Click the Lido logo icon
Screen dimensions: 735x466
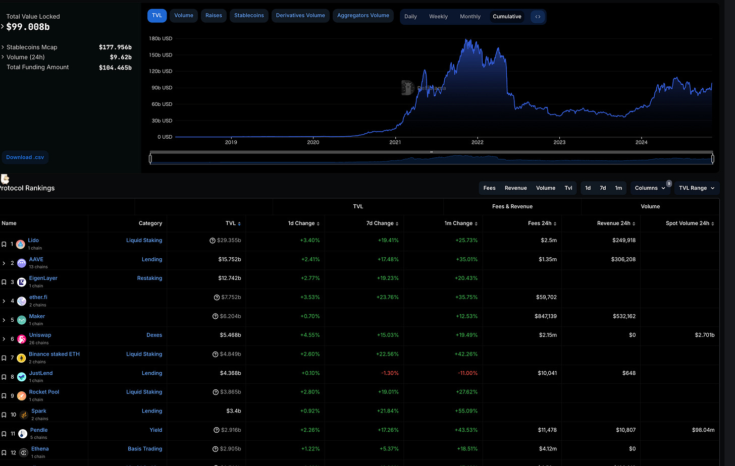pyautogui.click(x=21, y=244)
